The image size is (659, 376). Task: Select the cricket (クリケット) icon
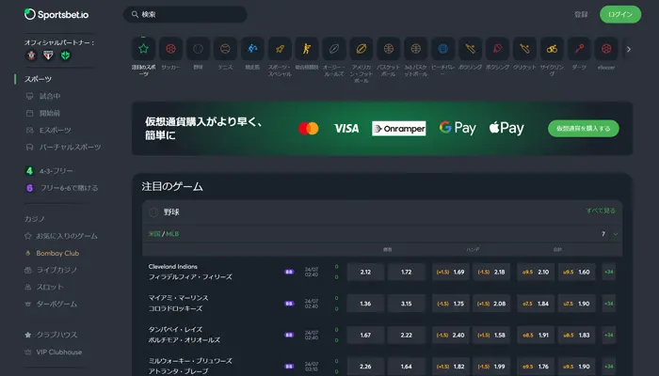524,49
